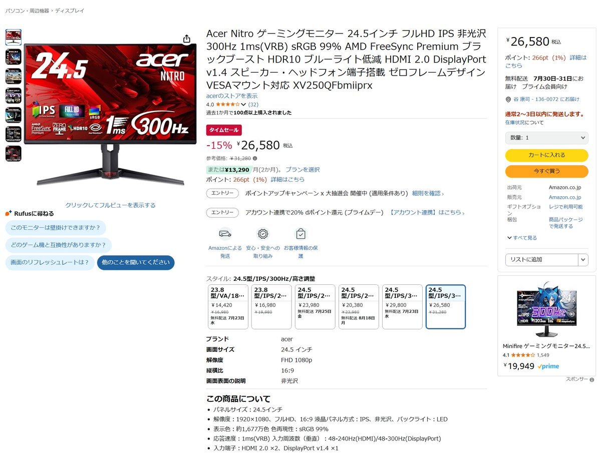Viewport: 601px width, 458px height.
Task: Click the カートに入れる button
Action: (x=546, y=155)
